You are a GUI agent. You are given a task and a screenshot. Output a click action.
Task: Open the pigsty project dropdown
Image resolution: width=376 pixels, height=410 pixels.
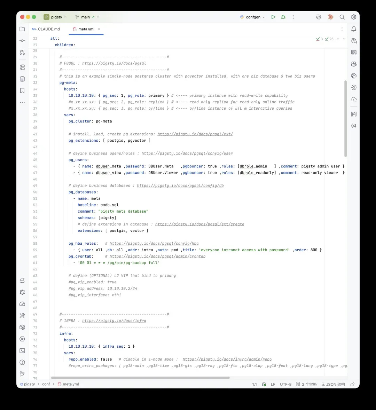coord(55,17)
